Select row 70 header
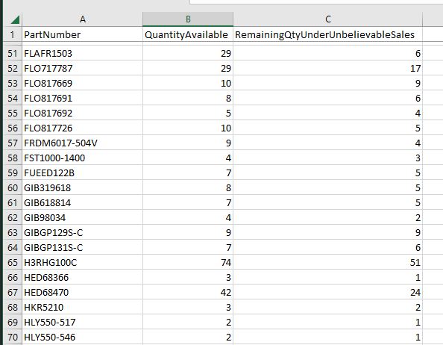 [x=13, y=337]
